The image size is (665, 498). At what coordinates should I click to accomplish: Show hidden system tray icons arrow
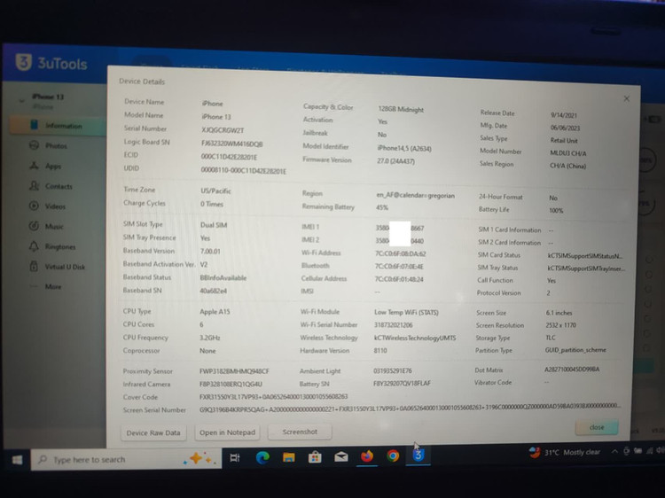tap(614, 451)
